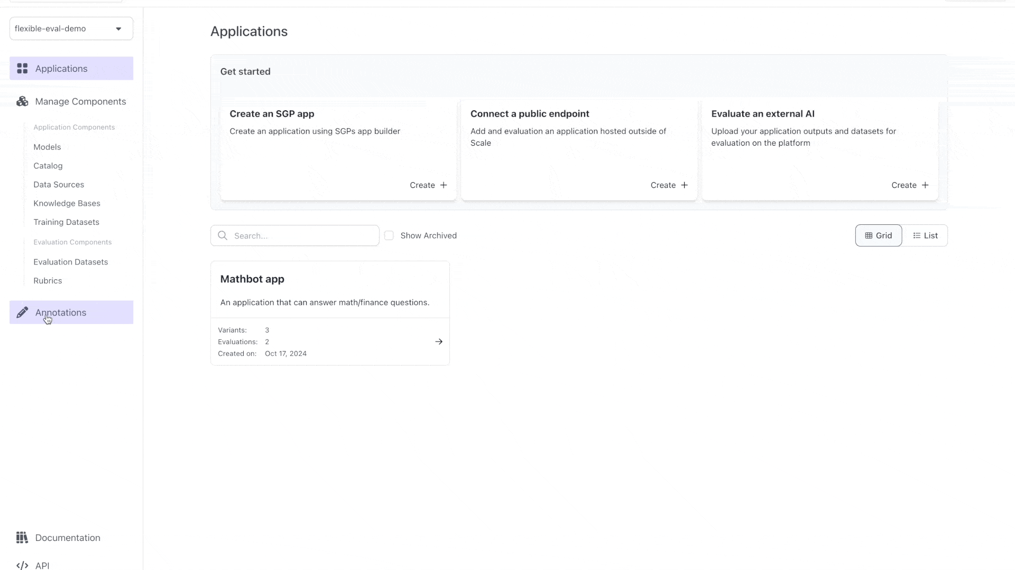
Task: Click the Manage Components cubes icon
Action: [x=22, y=101]
